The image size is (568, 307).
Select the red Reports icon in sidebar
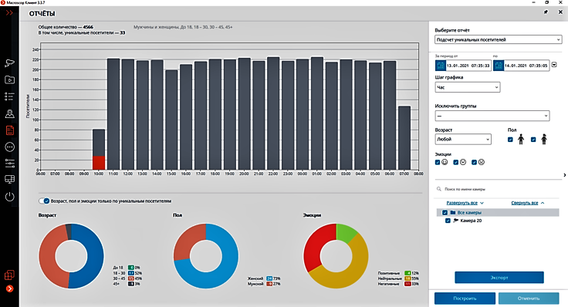(9, 130)
